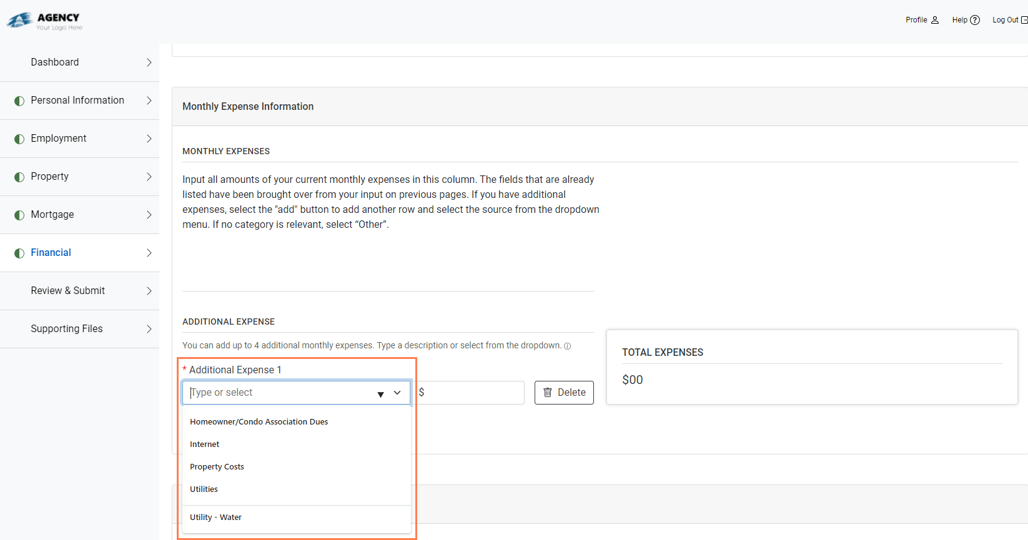The height and width of the screenshot is (540, 1028).
Task: Click the Help question mark icon
Action: pyautogui.click(x=975, y=20)
